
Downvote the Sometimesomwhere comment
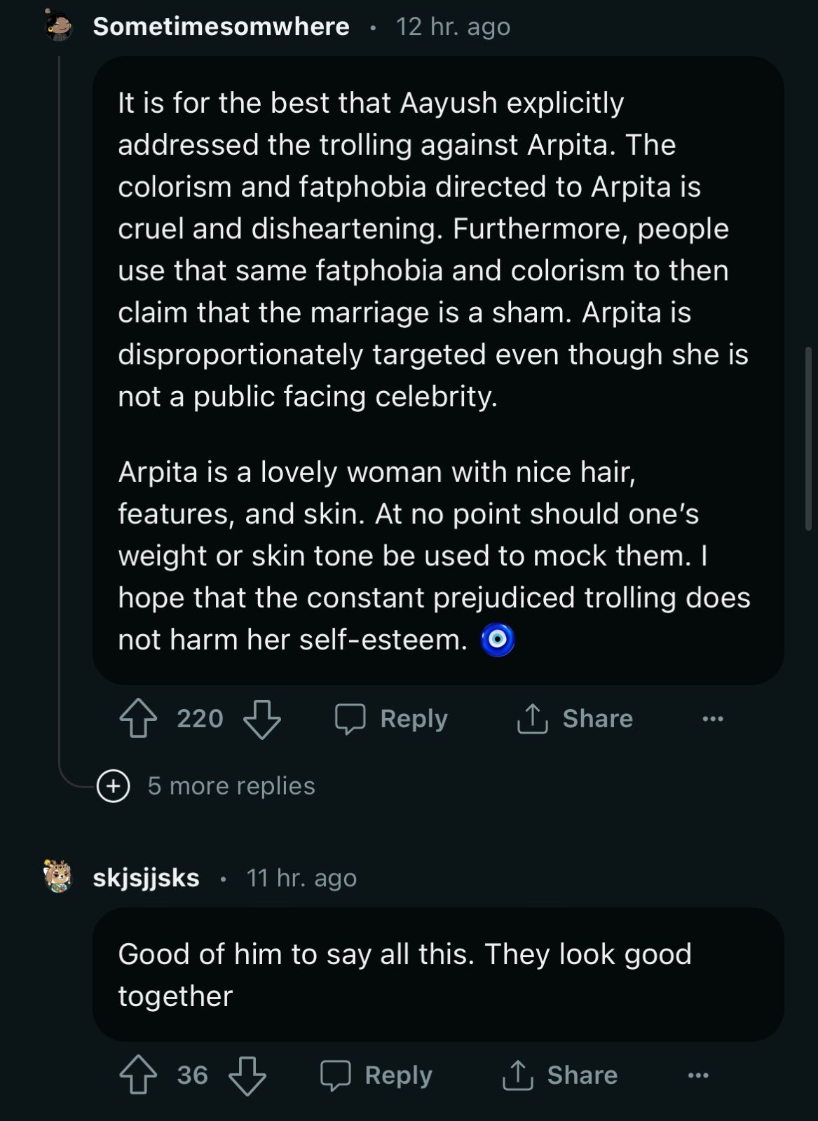pos(261,718)
